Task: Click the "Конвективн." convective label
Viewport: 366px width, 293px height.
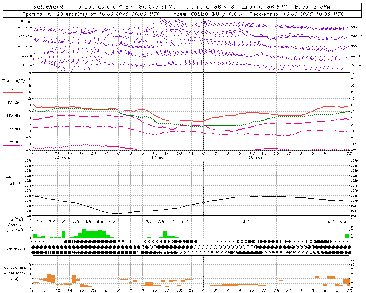Action: pos(15,268)
